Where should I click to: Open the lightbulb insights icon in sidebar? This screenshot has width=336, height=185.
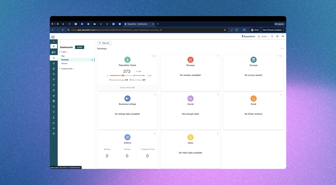54,112
